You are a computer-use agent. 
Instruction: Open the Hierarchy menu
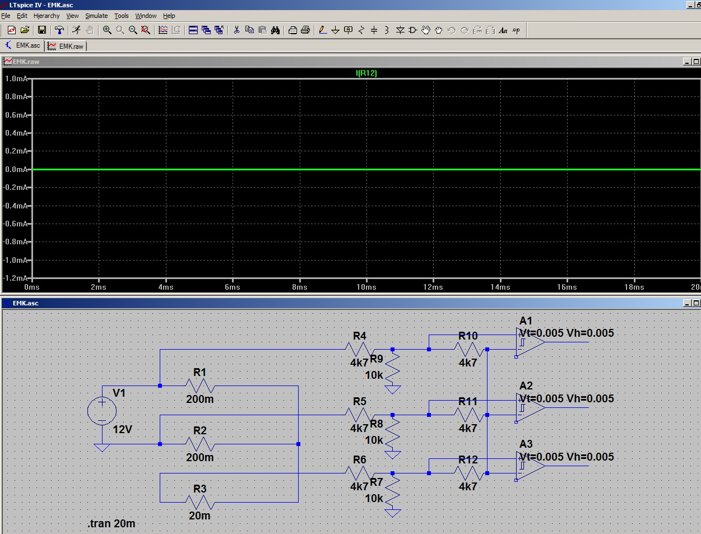[x=47, y=16]
